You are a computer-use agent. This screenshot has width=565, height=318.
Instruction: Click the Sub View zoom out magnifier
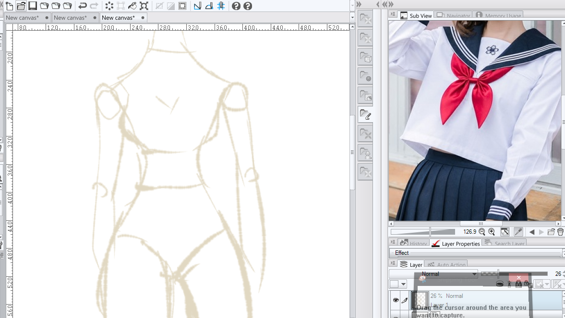click(x=482, y=232)
